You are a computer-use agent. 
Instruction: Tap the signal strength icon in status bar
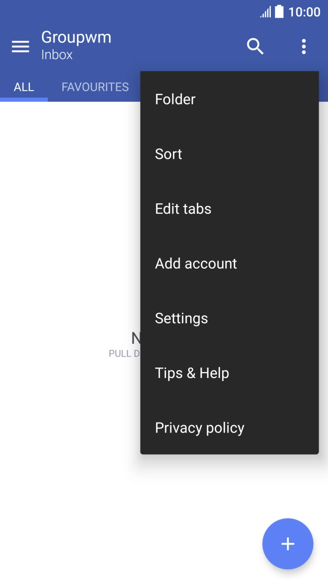coord(264,13)
